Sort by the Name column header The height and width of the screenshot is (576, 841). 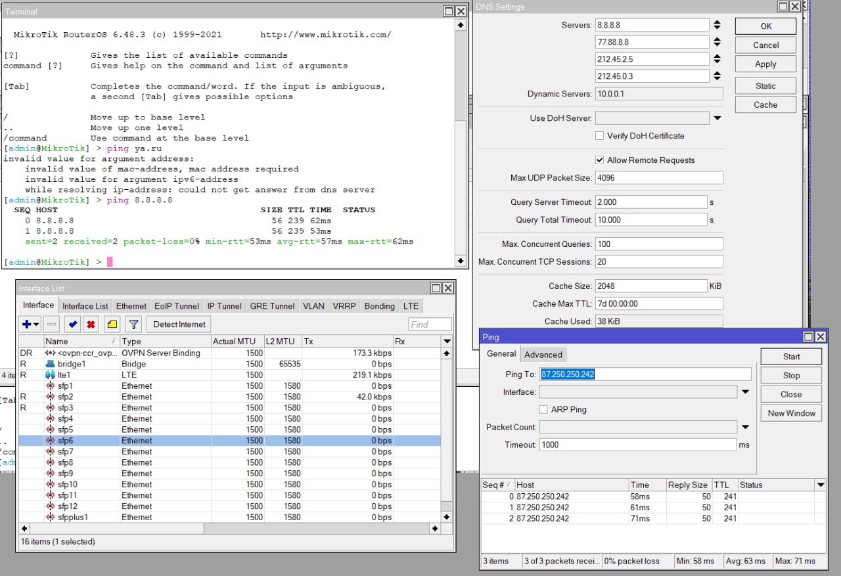point(81,342)
